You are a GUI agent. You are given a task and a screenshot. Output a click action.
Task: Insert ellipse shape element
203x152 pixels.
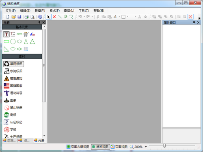19,41
